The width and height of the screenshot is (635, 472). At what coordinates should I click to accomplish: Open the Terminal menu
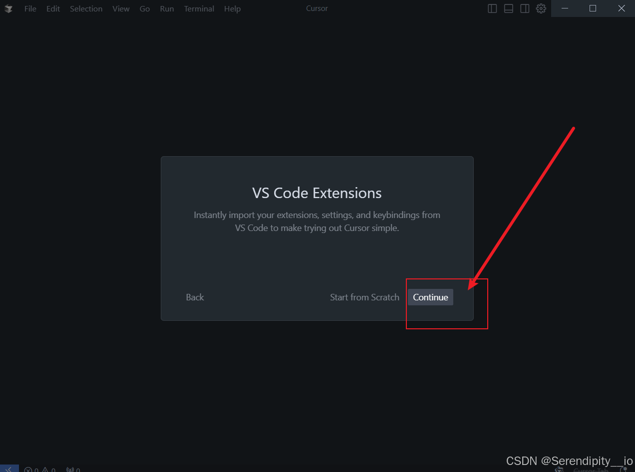[x=199, y=8]
